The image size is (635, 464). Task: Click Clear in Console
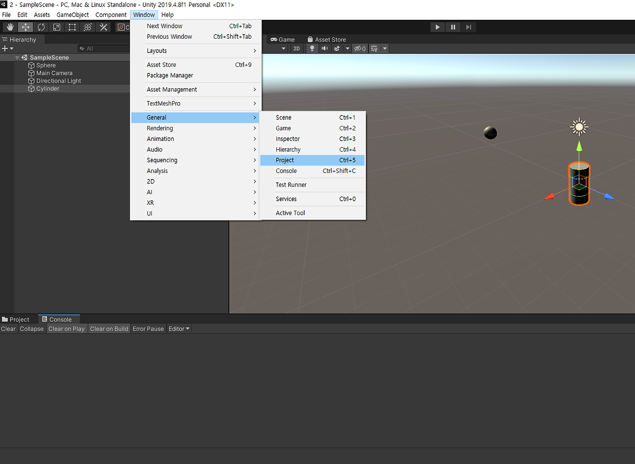[8, 329]
